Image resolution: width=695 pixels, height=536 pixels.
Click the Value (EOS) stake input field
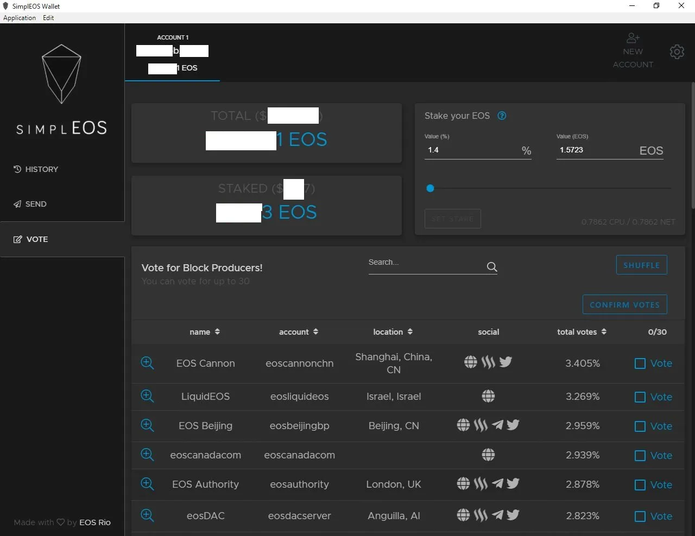(610, 150)
